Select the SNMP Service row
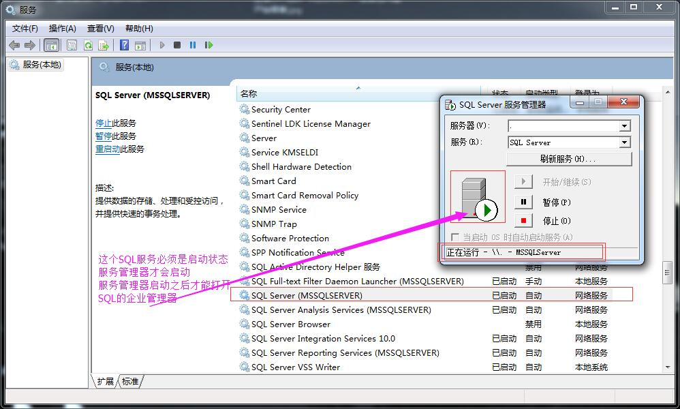Screen dimensions: 680x409 click(x=279, y=209)
